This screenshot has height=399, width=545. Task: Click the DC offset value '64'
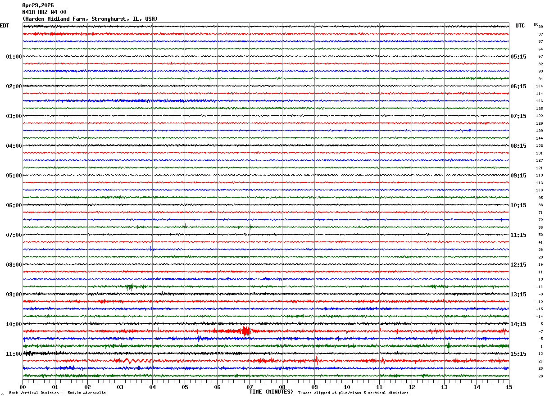pos(540,49)
